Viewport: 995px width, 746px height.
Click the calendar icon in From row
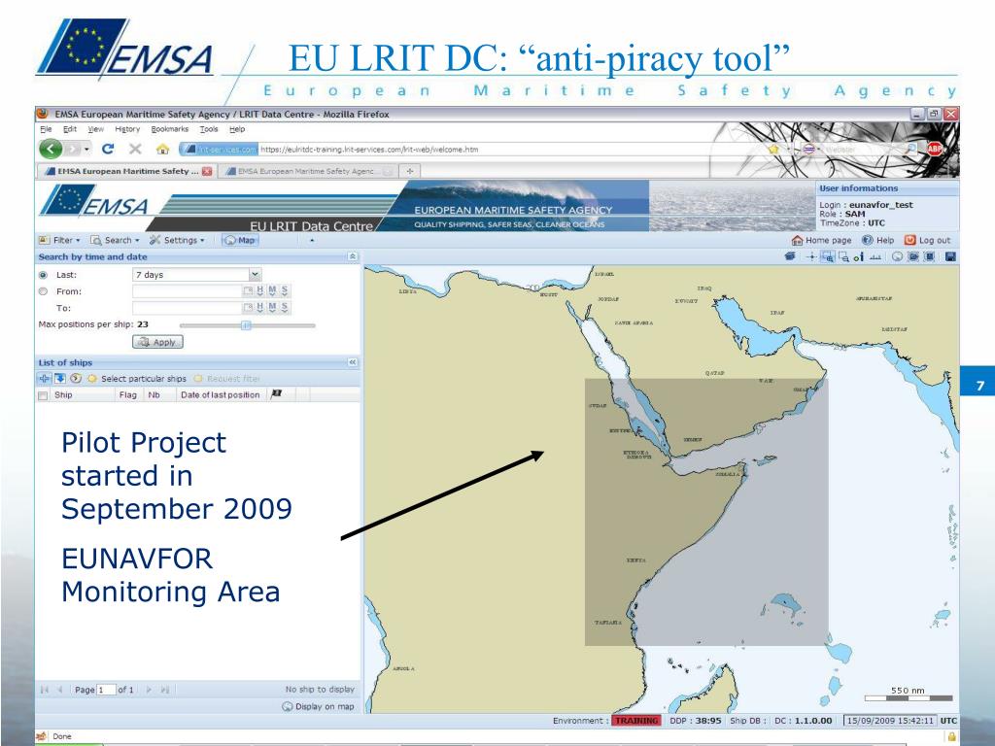(x=248, y=290)
